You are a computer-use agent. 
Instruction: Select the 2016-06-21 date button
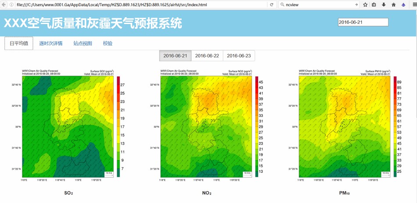tap(175, 56)
